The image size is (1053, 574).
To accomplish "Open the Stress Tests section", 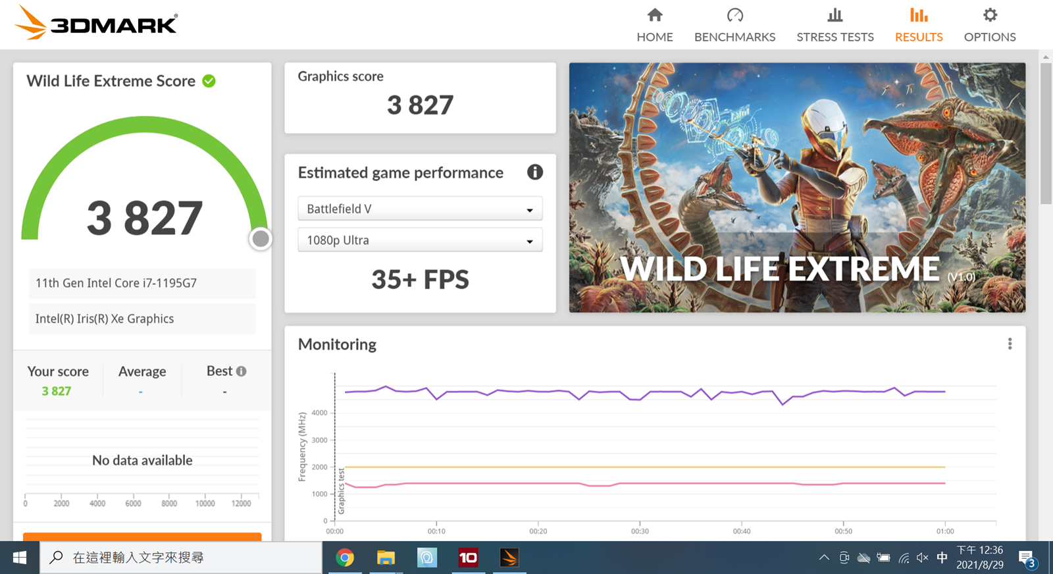I will coord(835,25).
